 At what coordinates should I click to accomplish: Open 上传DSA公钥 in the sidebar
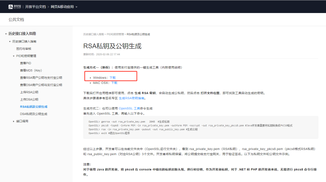pos(29,100)
